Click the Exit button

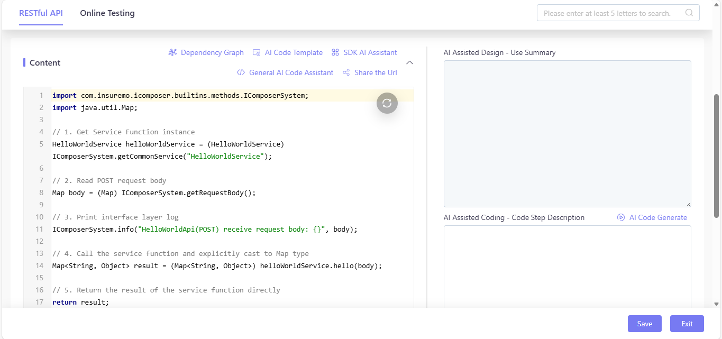pos(687,324)
